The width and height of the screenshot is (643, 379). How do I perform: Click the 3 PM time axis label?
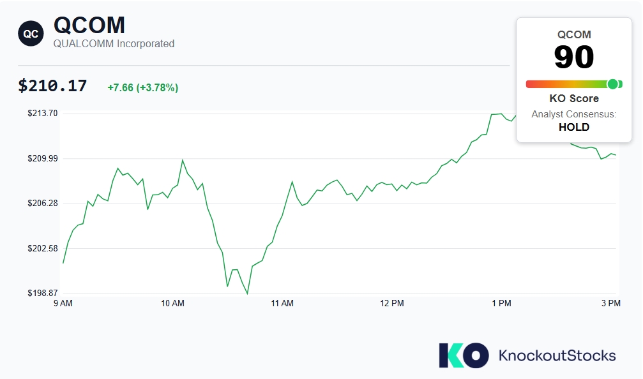coord(611,303)
